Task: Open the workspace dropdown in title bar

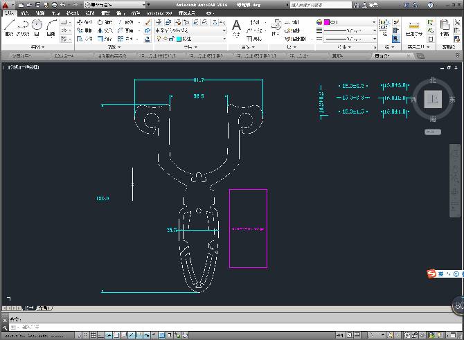Action: point(115,5)
